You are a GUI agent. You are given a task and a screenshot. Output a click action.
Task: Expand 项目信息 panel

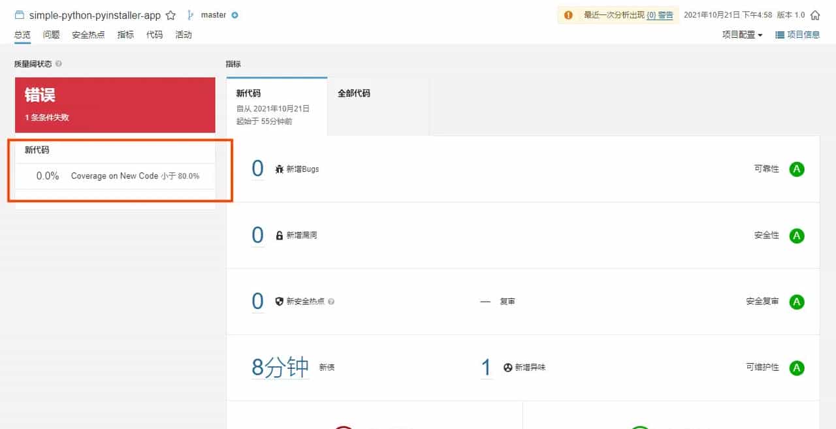coord(798,35)
